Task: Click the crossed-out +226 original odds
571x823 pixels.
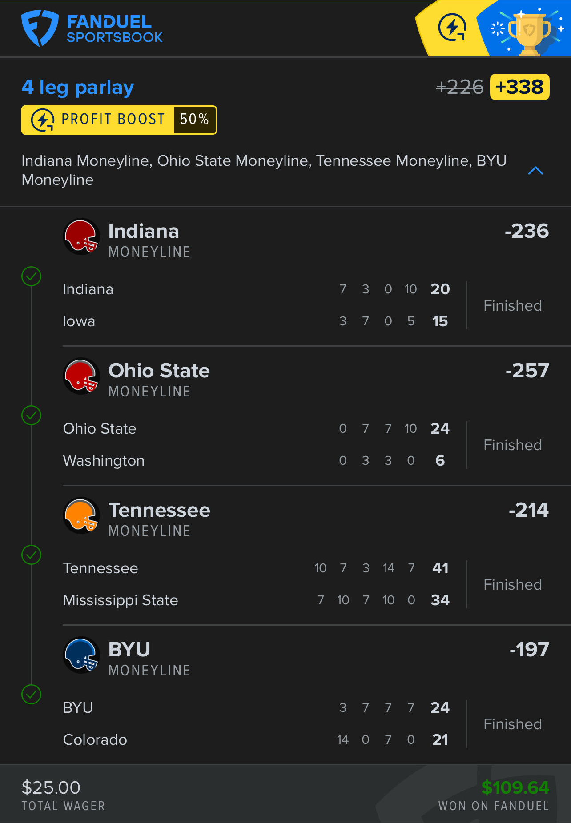Action: coord(459,87)
